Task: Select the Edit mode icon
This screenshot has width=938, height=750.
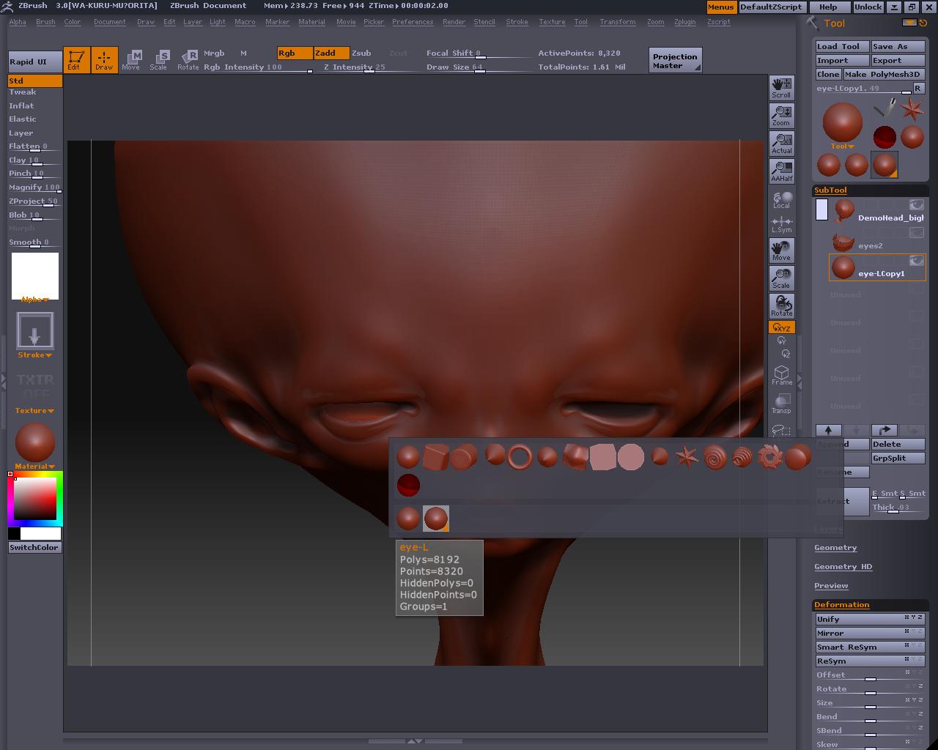Action: pyautogui.click(x=76, y=59)
